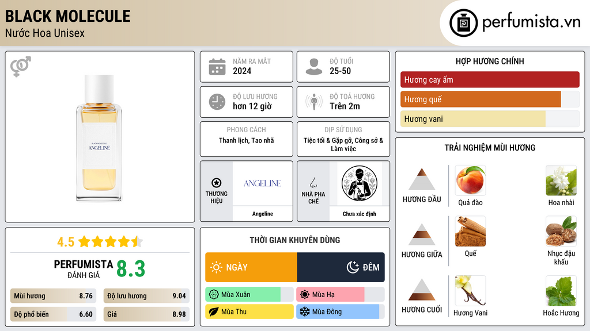Click the red Hương cay ấm bar
The image size is (590, 331).
point(490,79)
